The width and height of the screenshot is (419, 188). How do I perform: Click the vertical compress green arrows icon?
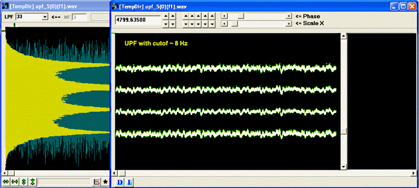pos(32,182)
